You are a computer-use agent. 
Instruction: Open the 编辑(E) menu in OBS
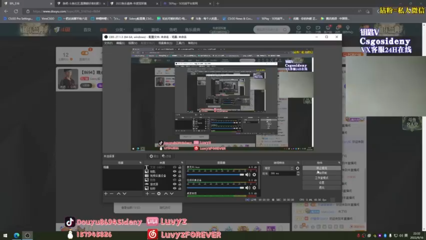click(120, 43)
